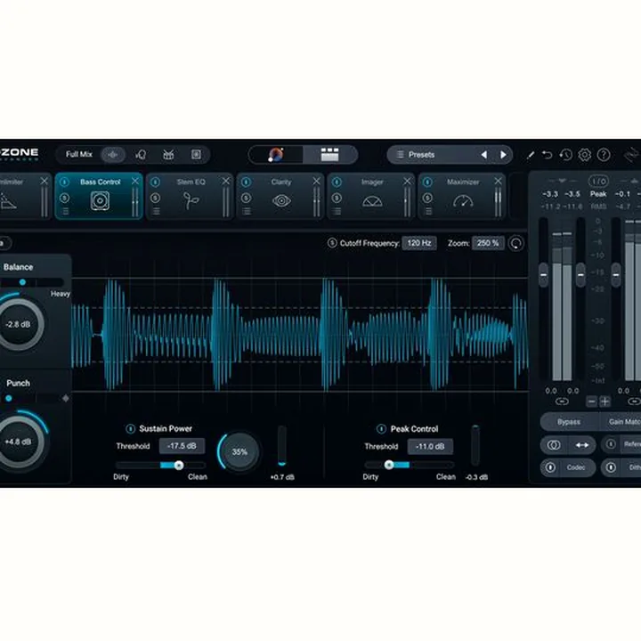Toggle Maximizer module power button
Screen dimensions: 641x641
427,182
